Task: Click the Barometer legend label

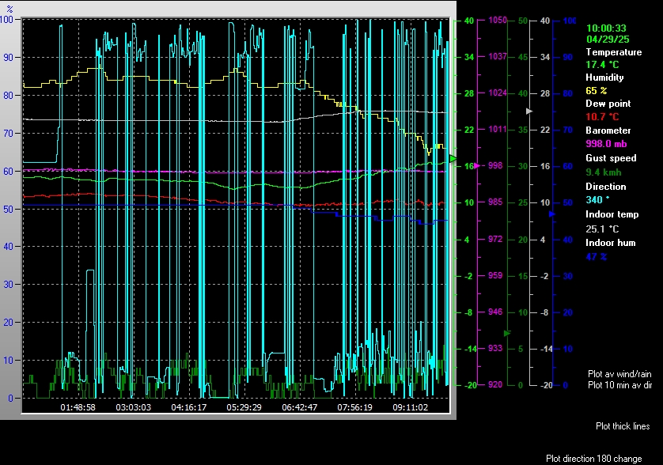Action: 608,130
